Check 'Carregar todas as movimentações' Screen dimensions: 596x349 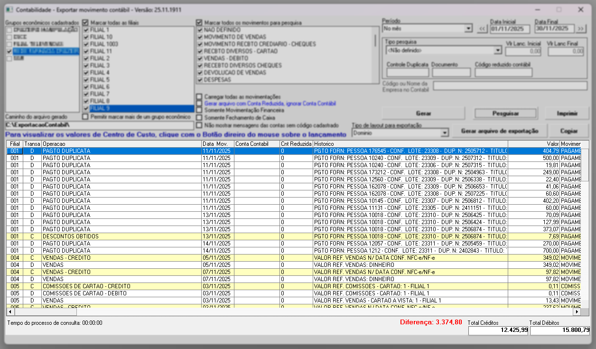tap(199, 96)
